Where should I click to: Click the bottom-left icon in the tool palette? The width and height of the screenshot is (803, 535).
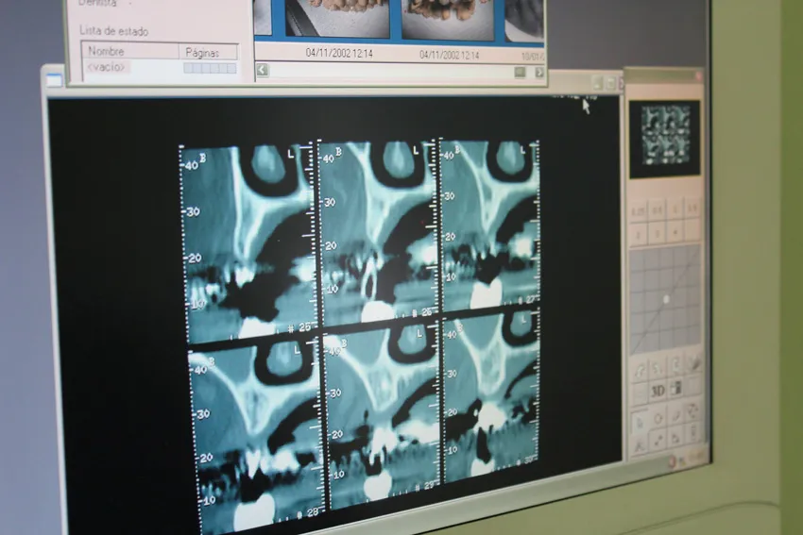(x=641, y=440)
